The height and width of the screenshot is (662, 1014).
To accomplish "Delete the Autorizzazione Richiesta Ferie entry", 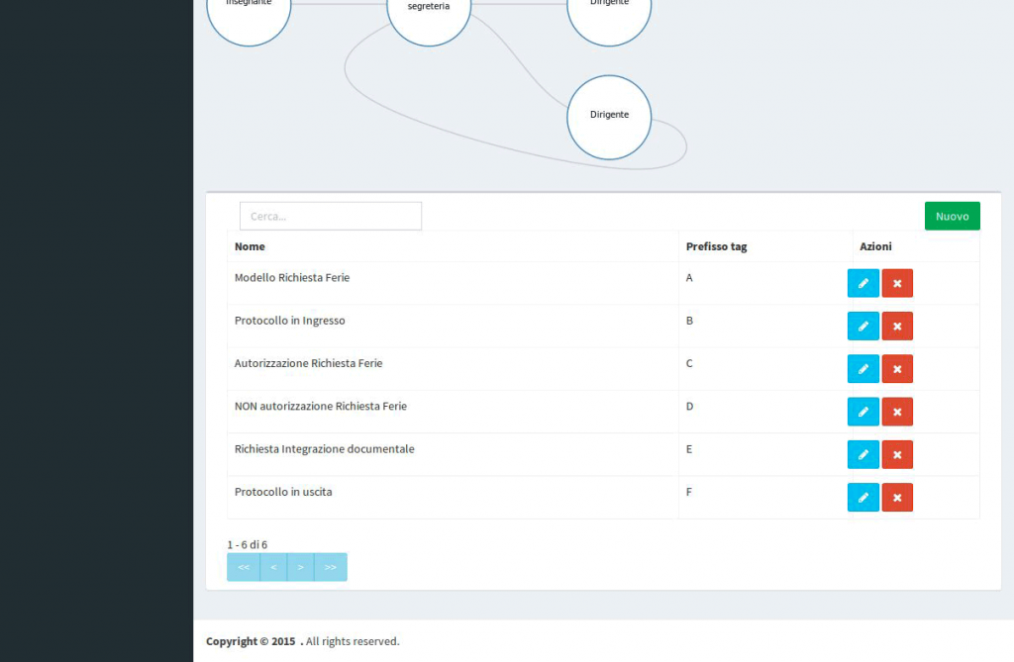I will pyautogui.click(x=897, y=368).
